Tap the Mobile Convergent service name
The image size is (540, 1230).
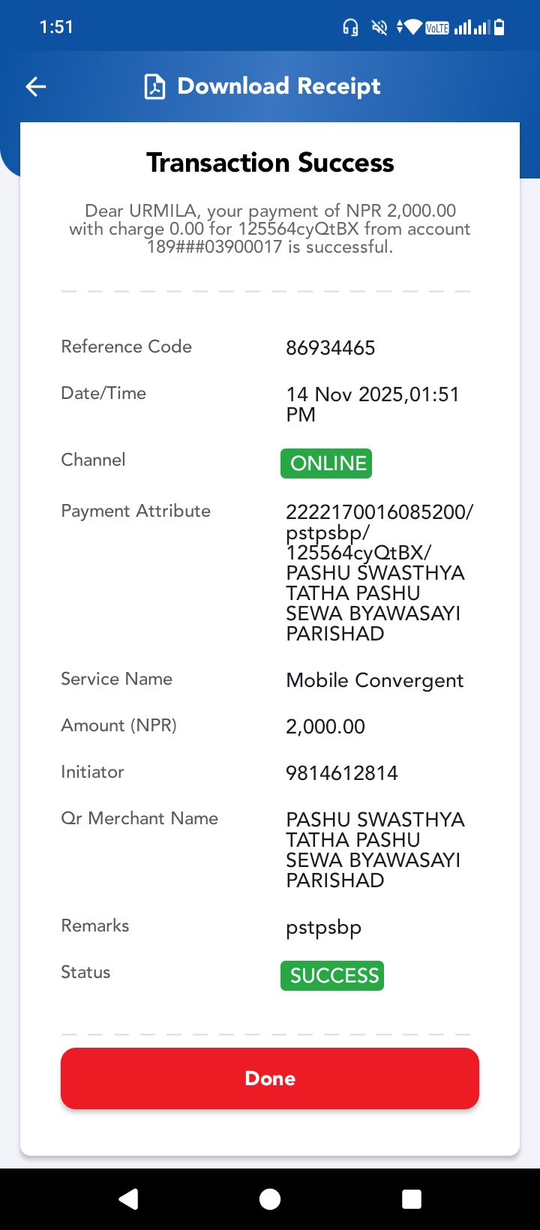pos(375,680)
